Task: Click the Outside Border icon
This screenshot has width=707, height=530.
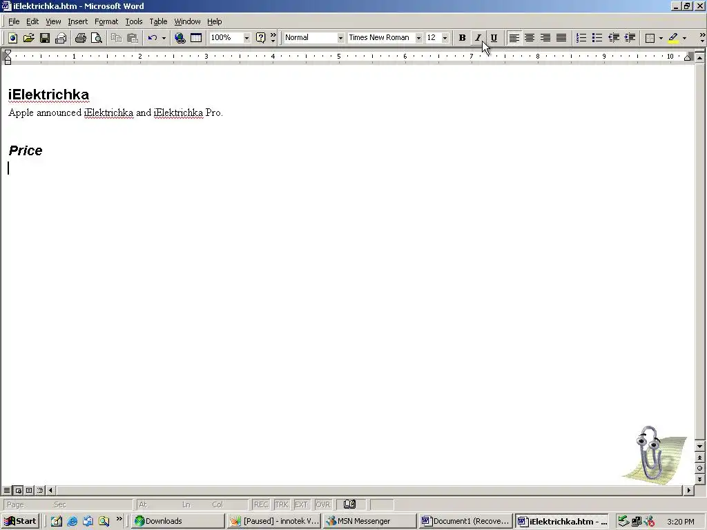Action: coord(650,38)
